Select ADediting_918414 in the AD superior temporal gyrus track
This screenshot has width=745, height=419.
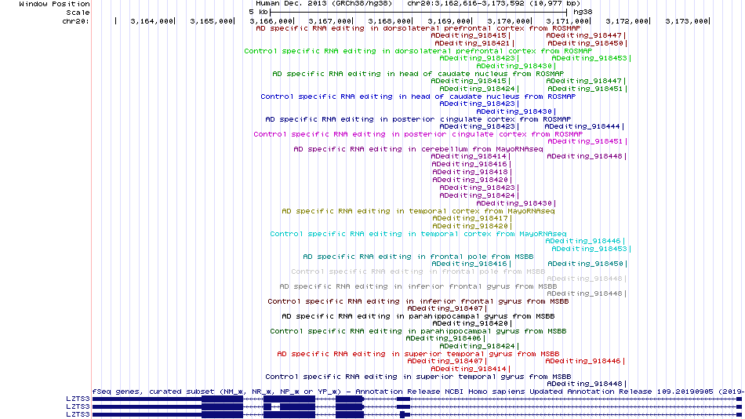click(471, 369)
